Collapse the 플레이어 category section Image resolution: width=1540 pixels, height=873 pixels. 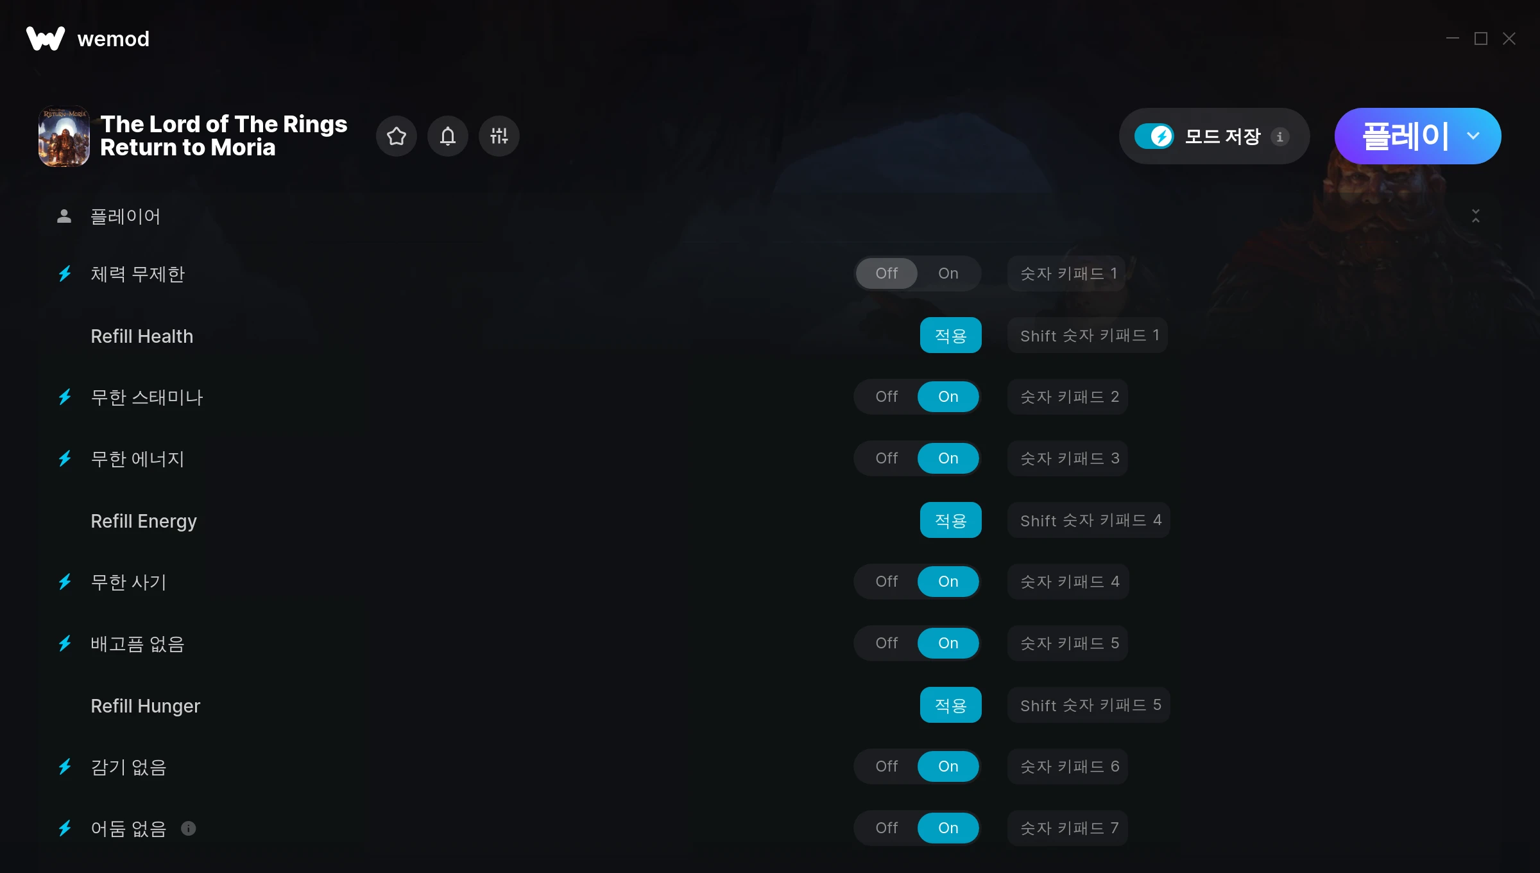coord(1476,216)
